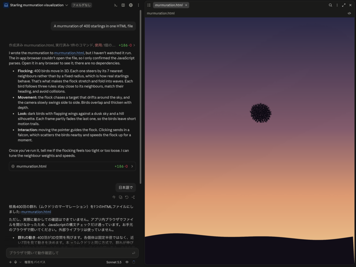Select the murmuration.html tab

[x=169, y=5]
